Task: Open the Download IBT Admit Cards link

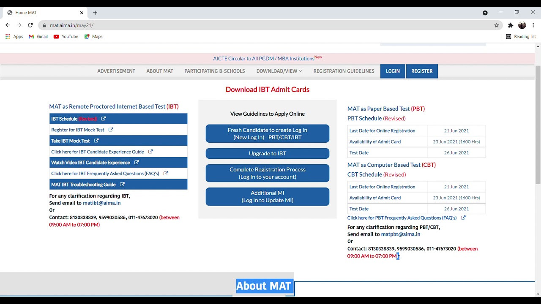Action: click(x=268, y=90)
